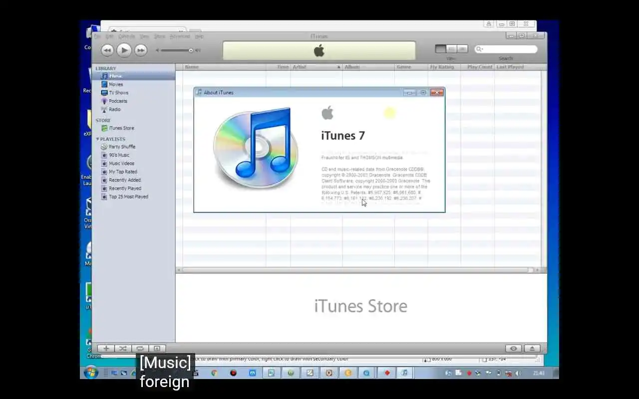Switch to album grouped view button

tap(451, 49)
